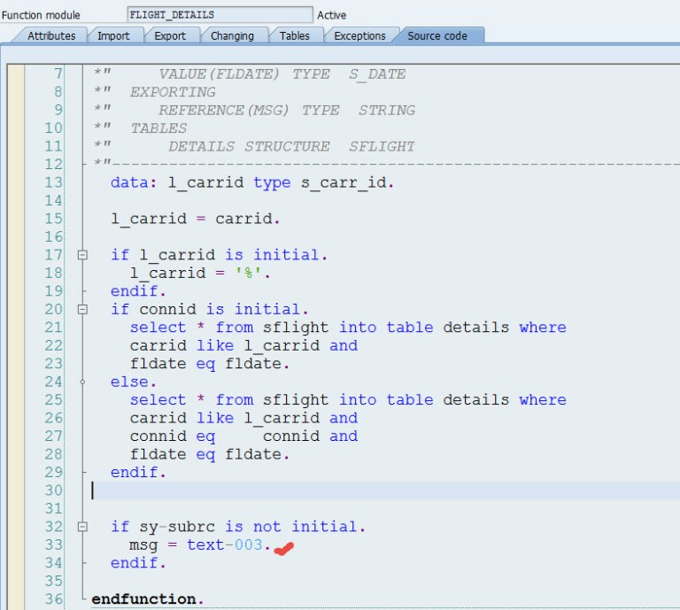Fold the 'if sy-subrc is not initial' block
Image resolution: width=680 pixels, height=610 pixels.
pos(82,527)
